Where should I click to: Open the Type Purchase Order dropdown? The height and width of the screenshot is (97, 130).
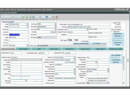[28, 24]
